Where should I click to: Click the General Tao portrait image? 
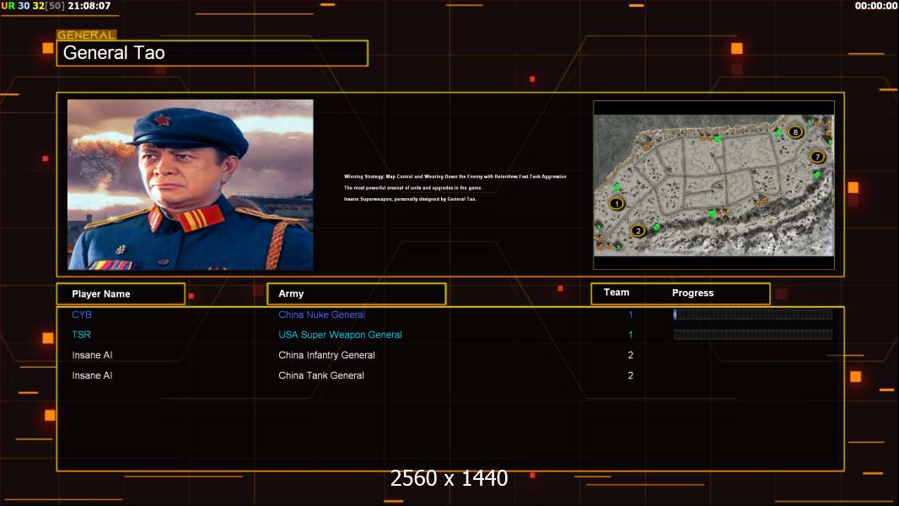[x=191, y=185]
